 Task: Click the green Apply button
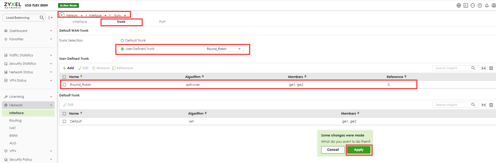[359, 150]
